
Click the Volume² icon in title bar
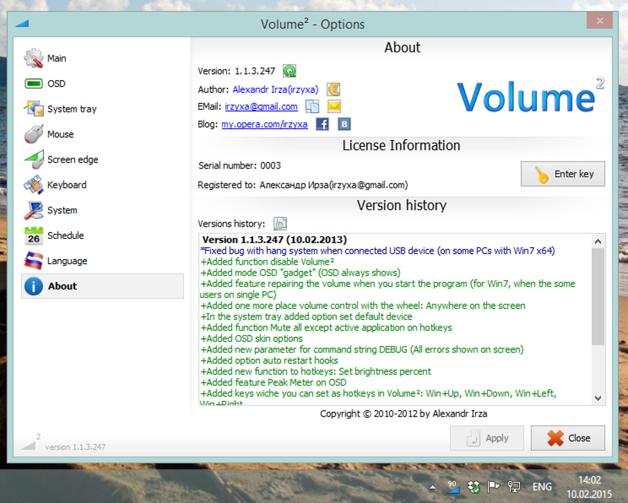tap(22, 23)
